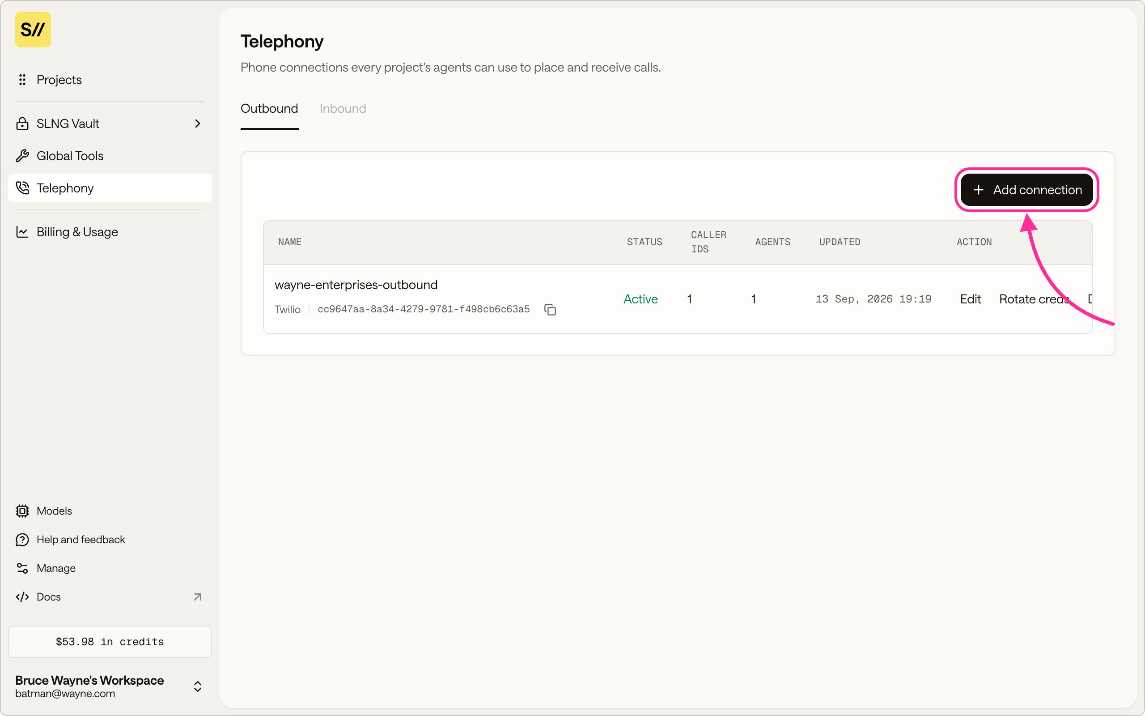This screenshot has width=1145, height=716.
Task: Click the Help and feedback question icon
Action: tap(22, 539)
